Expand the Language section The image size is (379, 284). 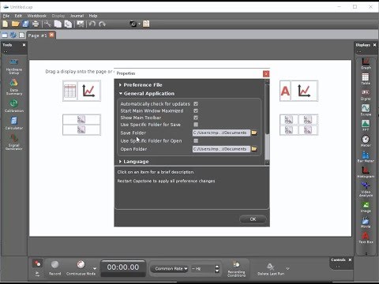tap(120, 162)
